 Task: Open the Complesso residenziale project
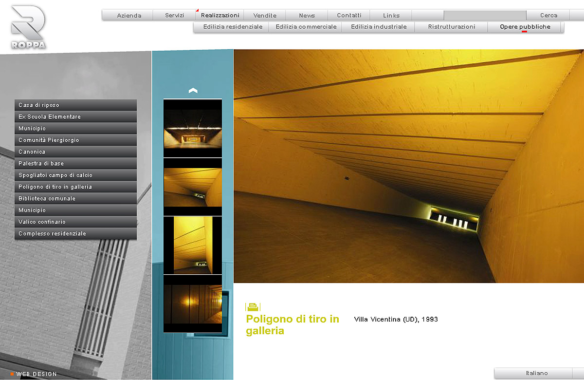[x=75, y=234]
